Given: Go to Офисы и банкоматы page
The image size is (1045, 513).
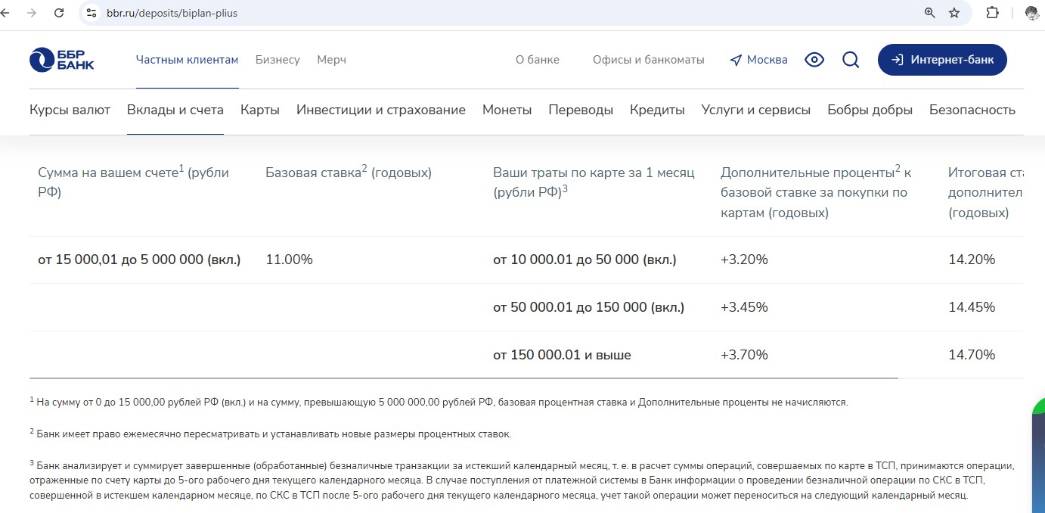Looking at the screenshot, I should 648,60.
